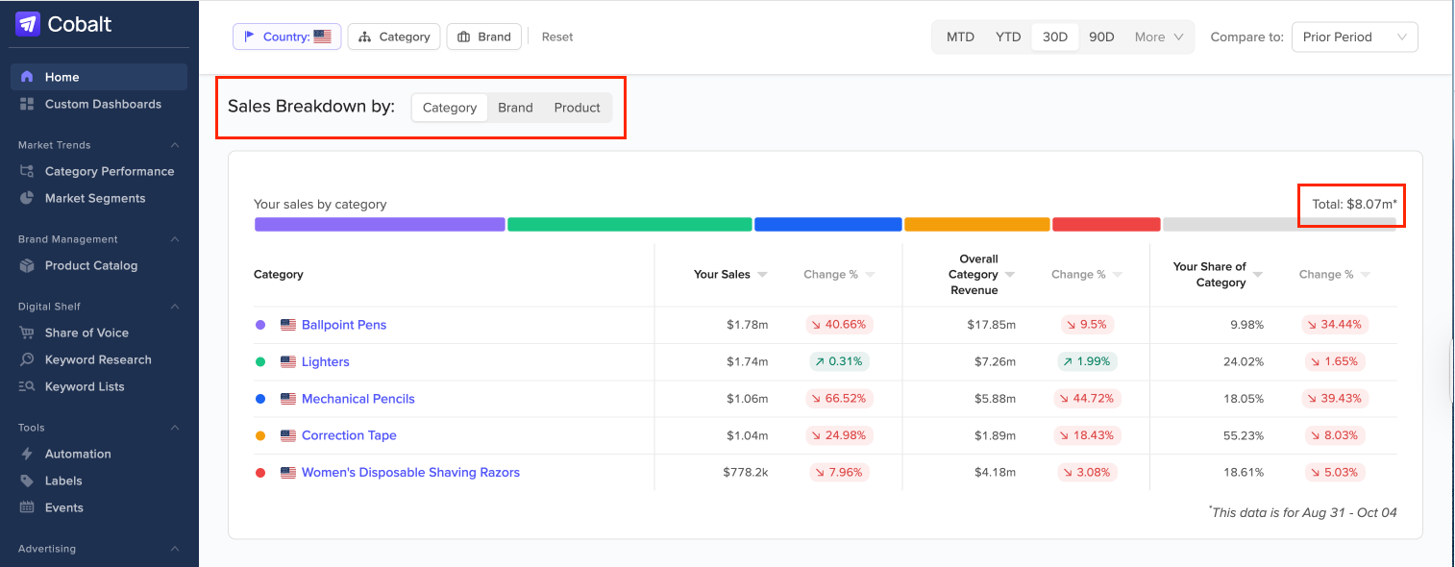
Task: Switch breakdown to Category
Action: click(x=450, y=108)
